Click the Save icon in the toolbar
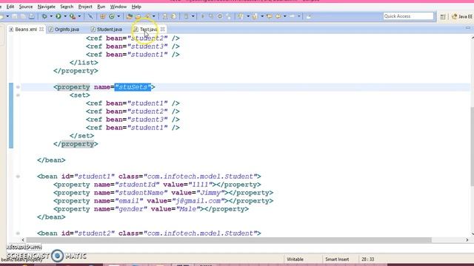The image size is (474, 266). click(x=15, y=16)
